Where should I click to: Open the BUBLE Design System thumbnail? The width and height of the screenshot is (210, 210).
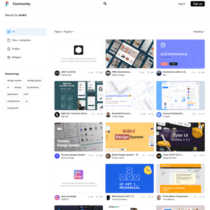130,137
